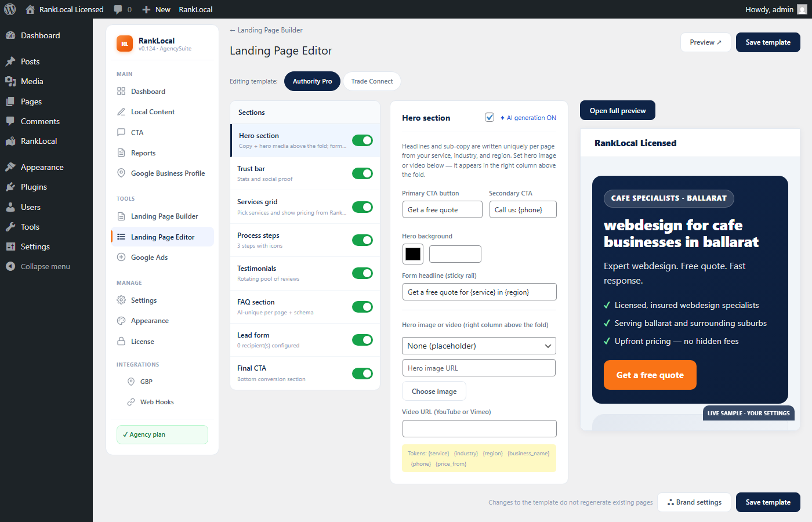Screen dimensions: 812x522
Task: Click the RankLocal Dashboard grid icon
Action: click(x=121, y=91)
